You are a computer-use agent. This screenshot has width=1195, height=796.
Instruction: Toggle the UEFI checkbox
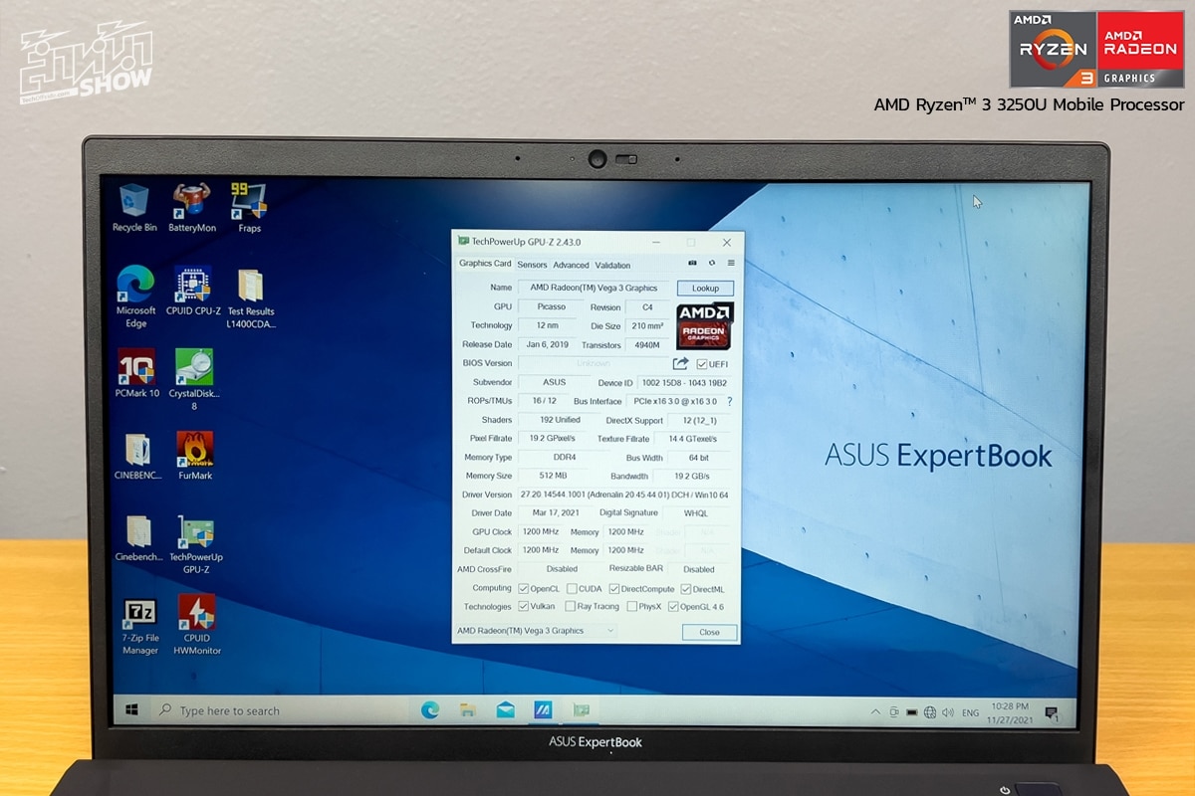pyautogui.click(x=702, y=364)
